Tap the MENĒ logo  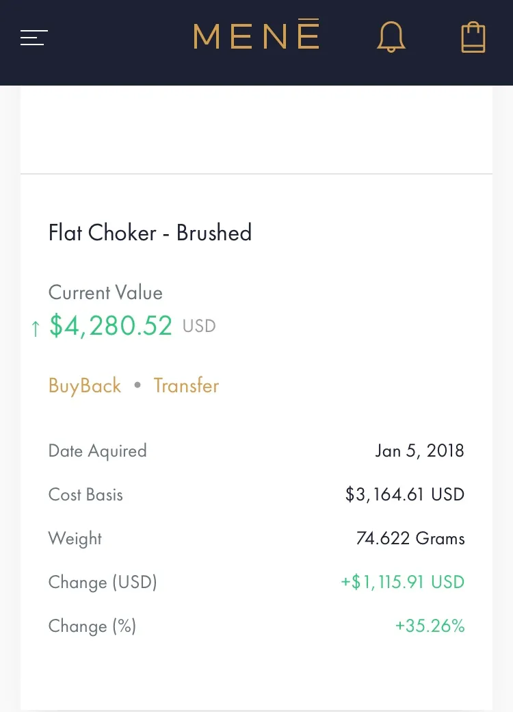[x=256, y=34]
